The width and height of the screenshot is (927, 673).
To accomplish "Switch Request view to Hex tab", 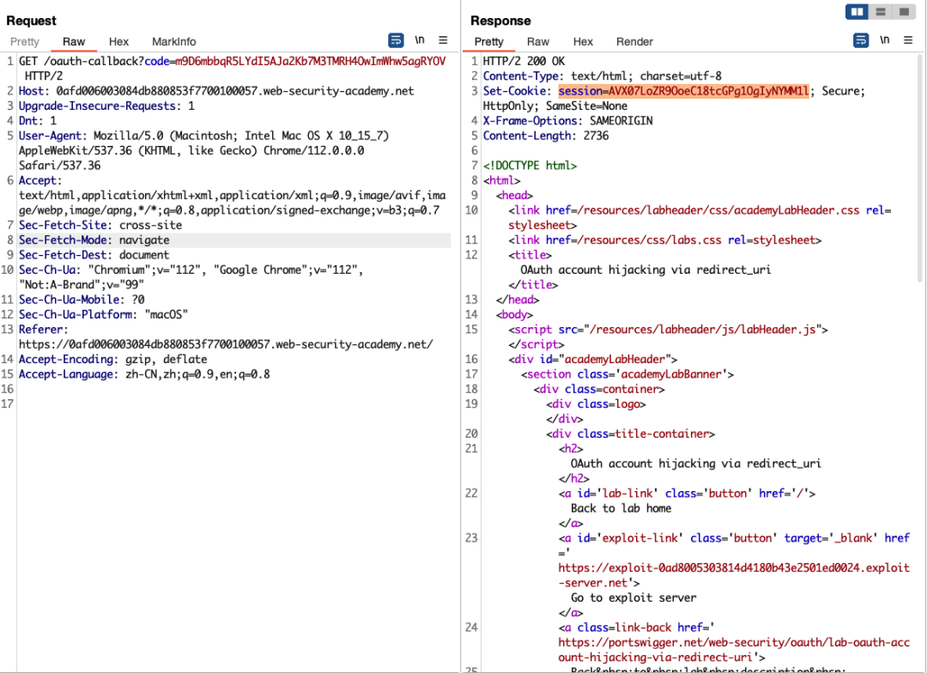I will (118, 41).
